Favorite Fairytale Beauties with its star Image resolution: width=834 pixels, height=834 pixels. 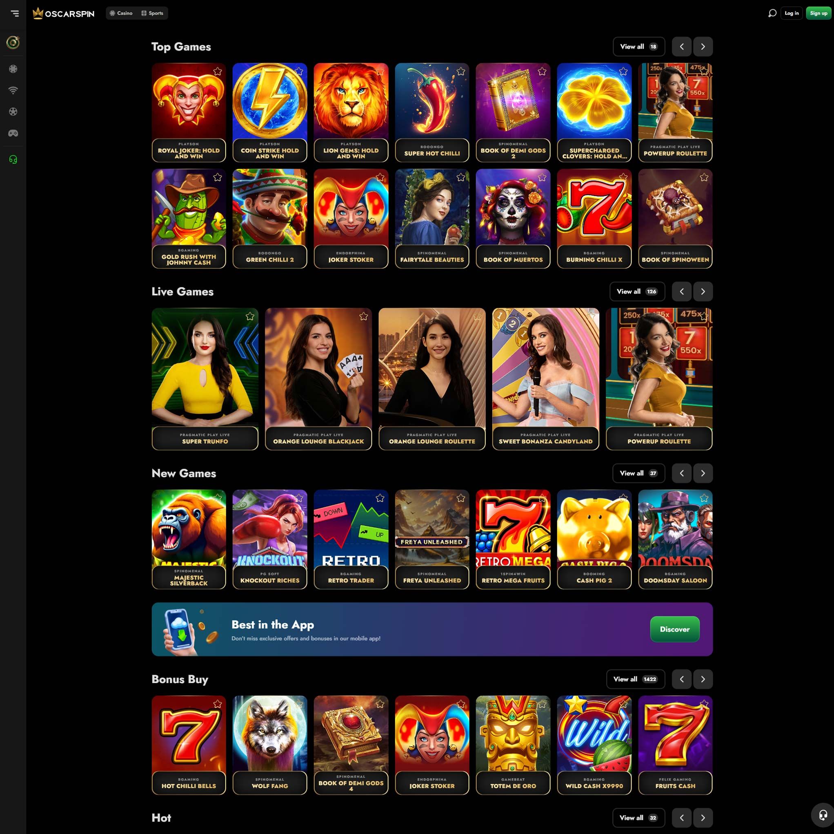click(460, 178)
